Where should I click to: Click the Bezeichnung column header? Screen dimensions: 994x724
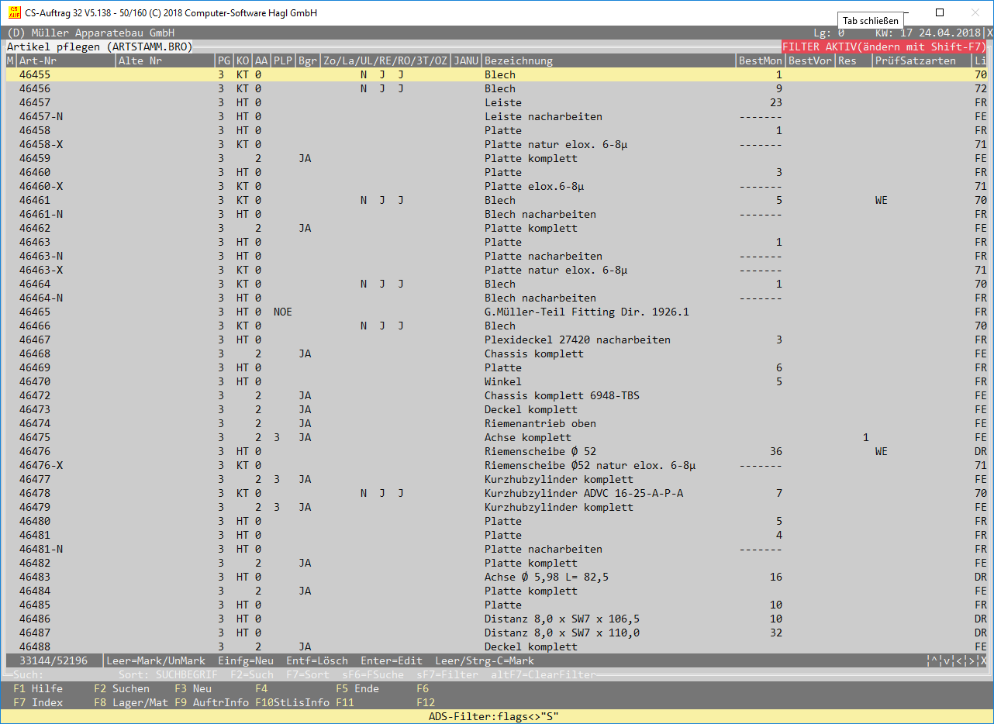519,60
